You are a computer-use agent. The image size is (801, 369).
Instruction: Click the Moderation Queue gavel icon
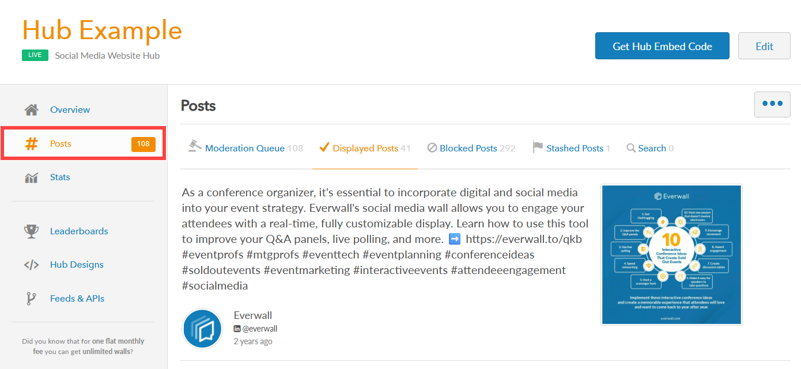(195, 146)
